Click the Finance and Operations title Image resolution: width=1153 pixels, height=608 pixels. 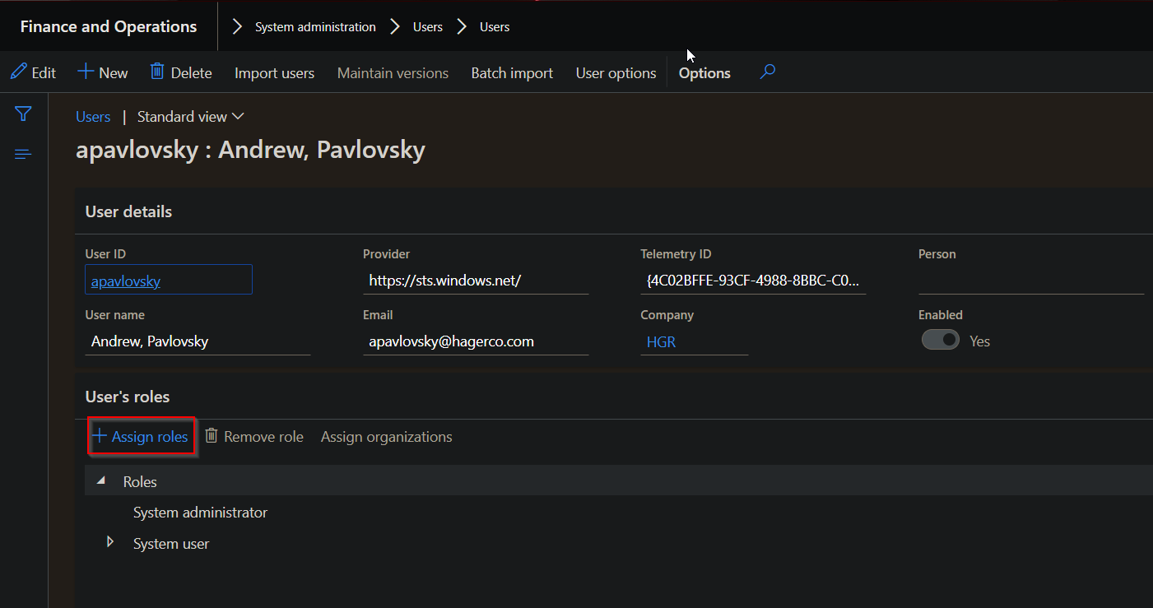pyautogui.click(x=109, y=26)
